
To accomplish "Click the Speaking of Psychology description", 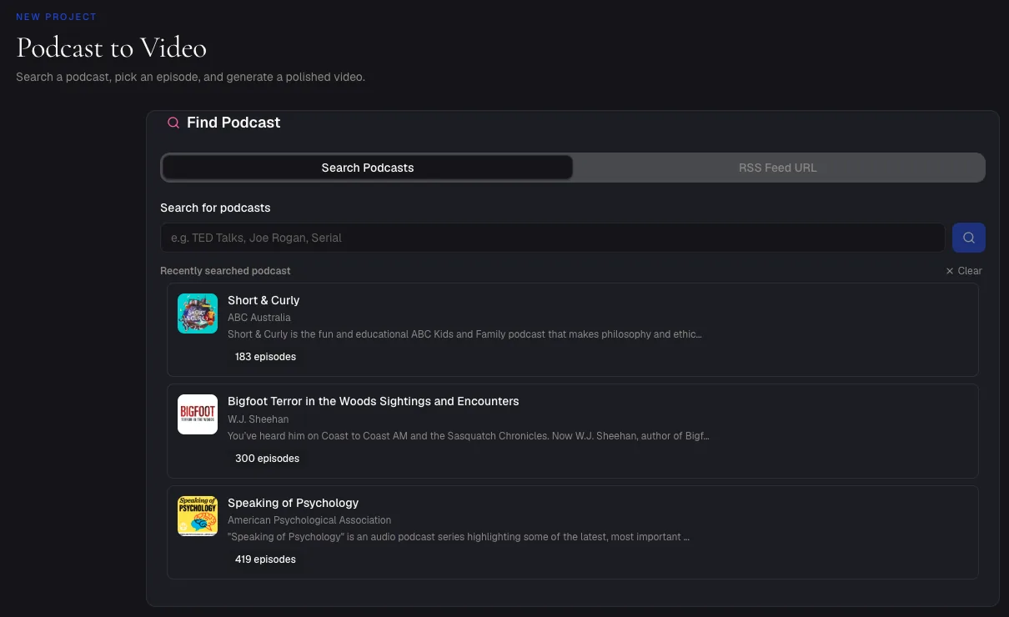I will click(x=459, y=537).
